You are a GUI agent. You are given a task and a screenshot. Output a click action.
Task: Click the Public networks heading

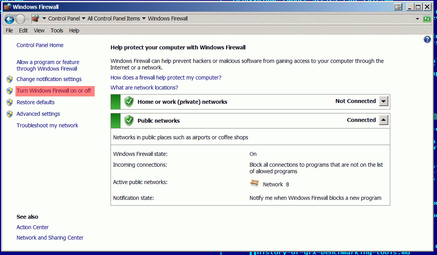158,121
